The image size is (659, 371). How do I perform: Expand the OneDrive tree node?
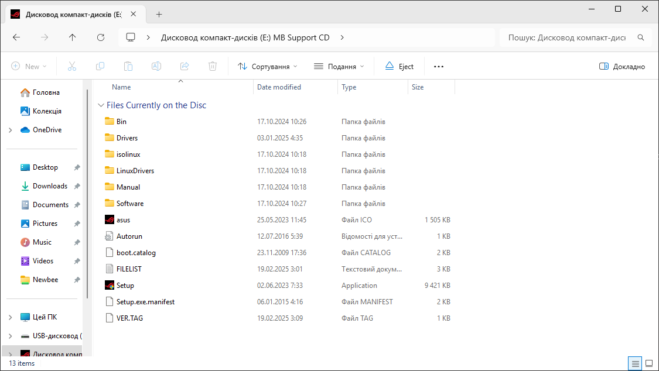pos(11,130)
